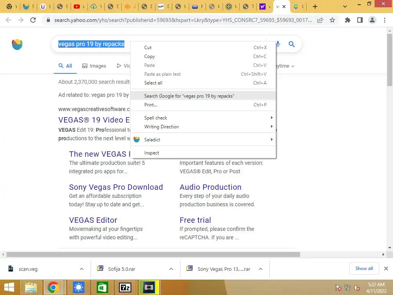The height and width of the screenshot is (295, 393).
Task: Expand options for Sony Vegas Pro 13 rar download
Action: click(x=261, y=269)
